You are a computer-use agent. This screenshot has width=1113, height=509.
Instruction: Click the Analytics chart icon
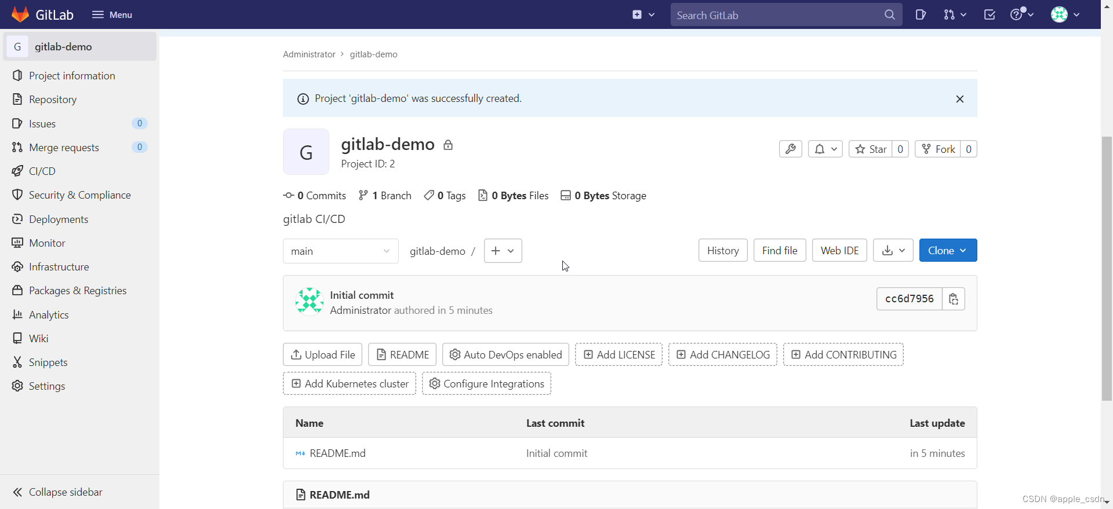(17, 314)
